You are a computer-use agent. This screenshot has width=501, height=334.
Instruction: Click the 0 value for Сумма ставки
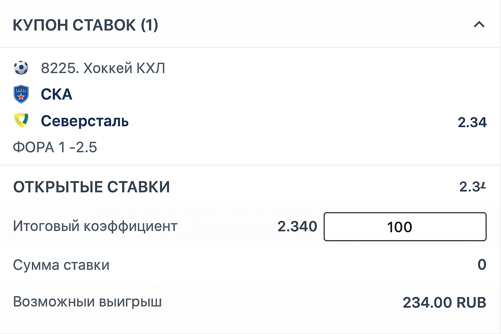482,265
